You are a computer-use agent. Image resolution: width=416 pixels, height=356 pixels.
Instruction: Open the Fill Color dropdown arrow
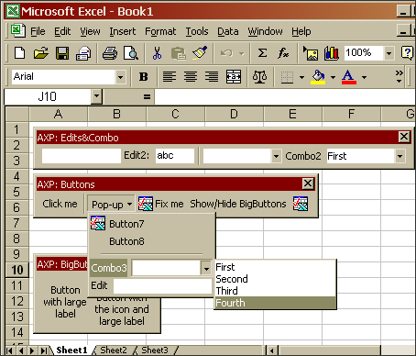[x=333, y=77]
